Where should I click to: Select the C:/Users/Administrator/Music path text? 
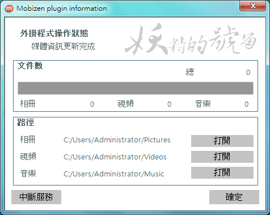[113, 174]
